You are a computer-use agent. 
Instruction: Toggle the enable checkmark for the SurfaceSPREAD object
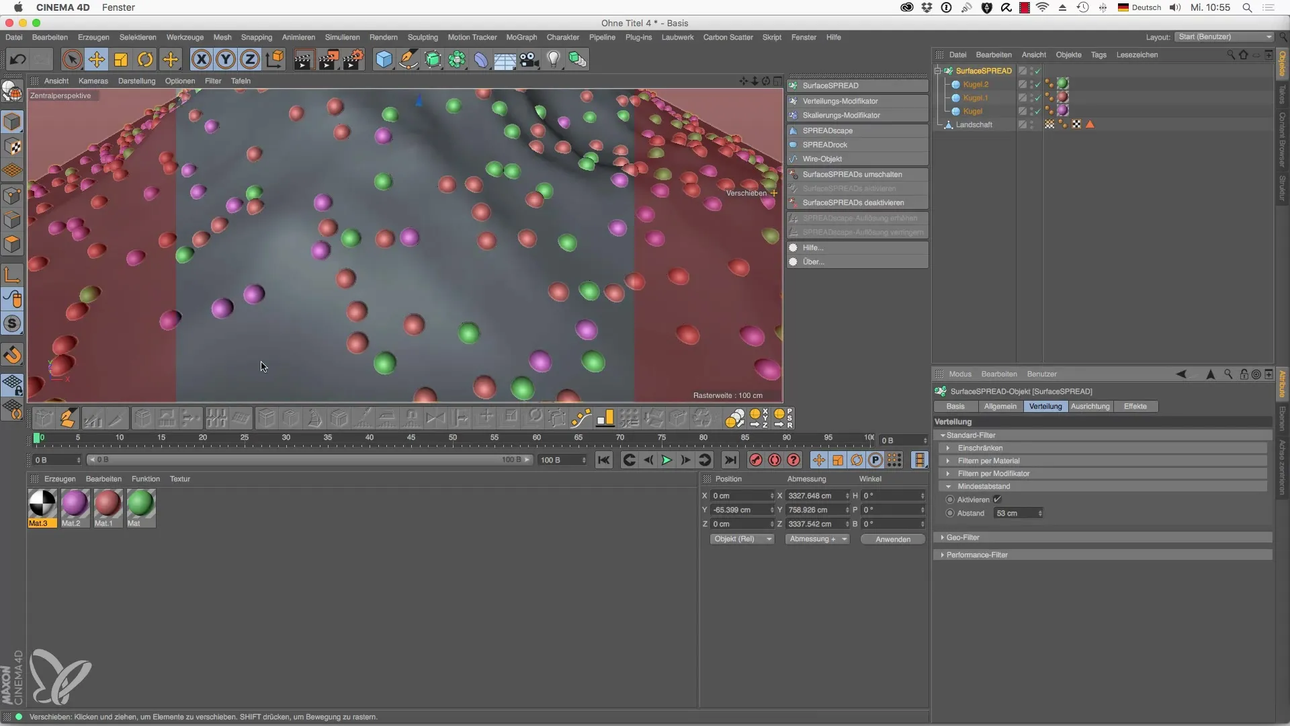(x=1038, y=71)
